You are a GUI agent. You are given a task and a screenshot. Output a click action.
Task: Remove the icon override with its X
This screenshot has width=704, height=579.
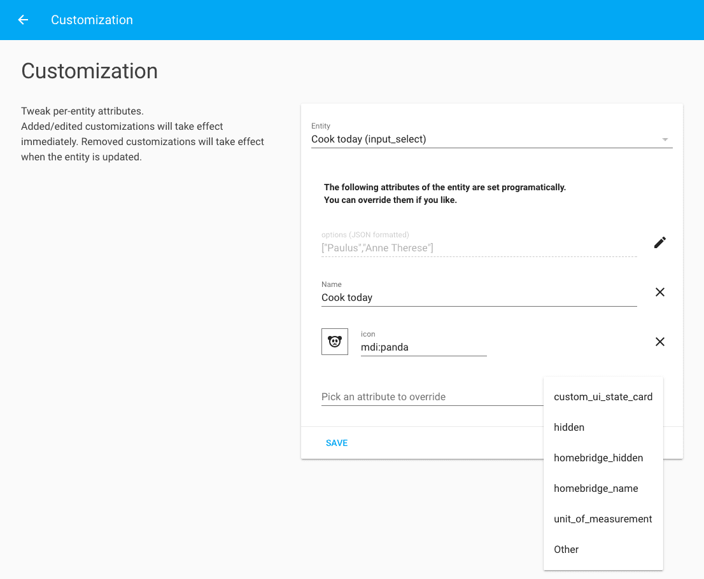coord(659,342)
